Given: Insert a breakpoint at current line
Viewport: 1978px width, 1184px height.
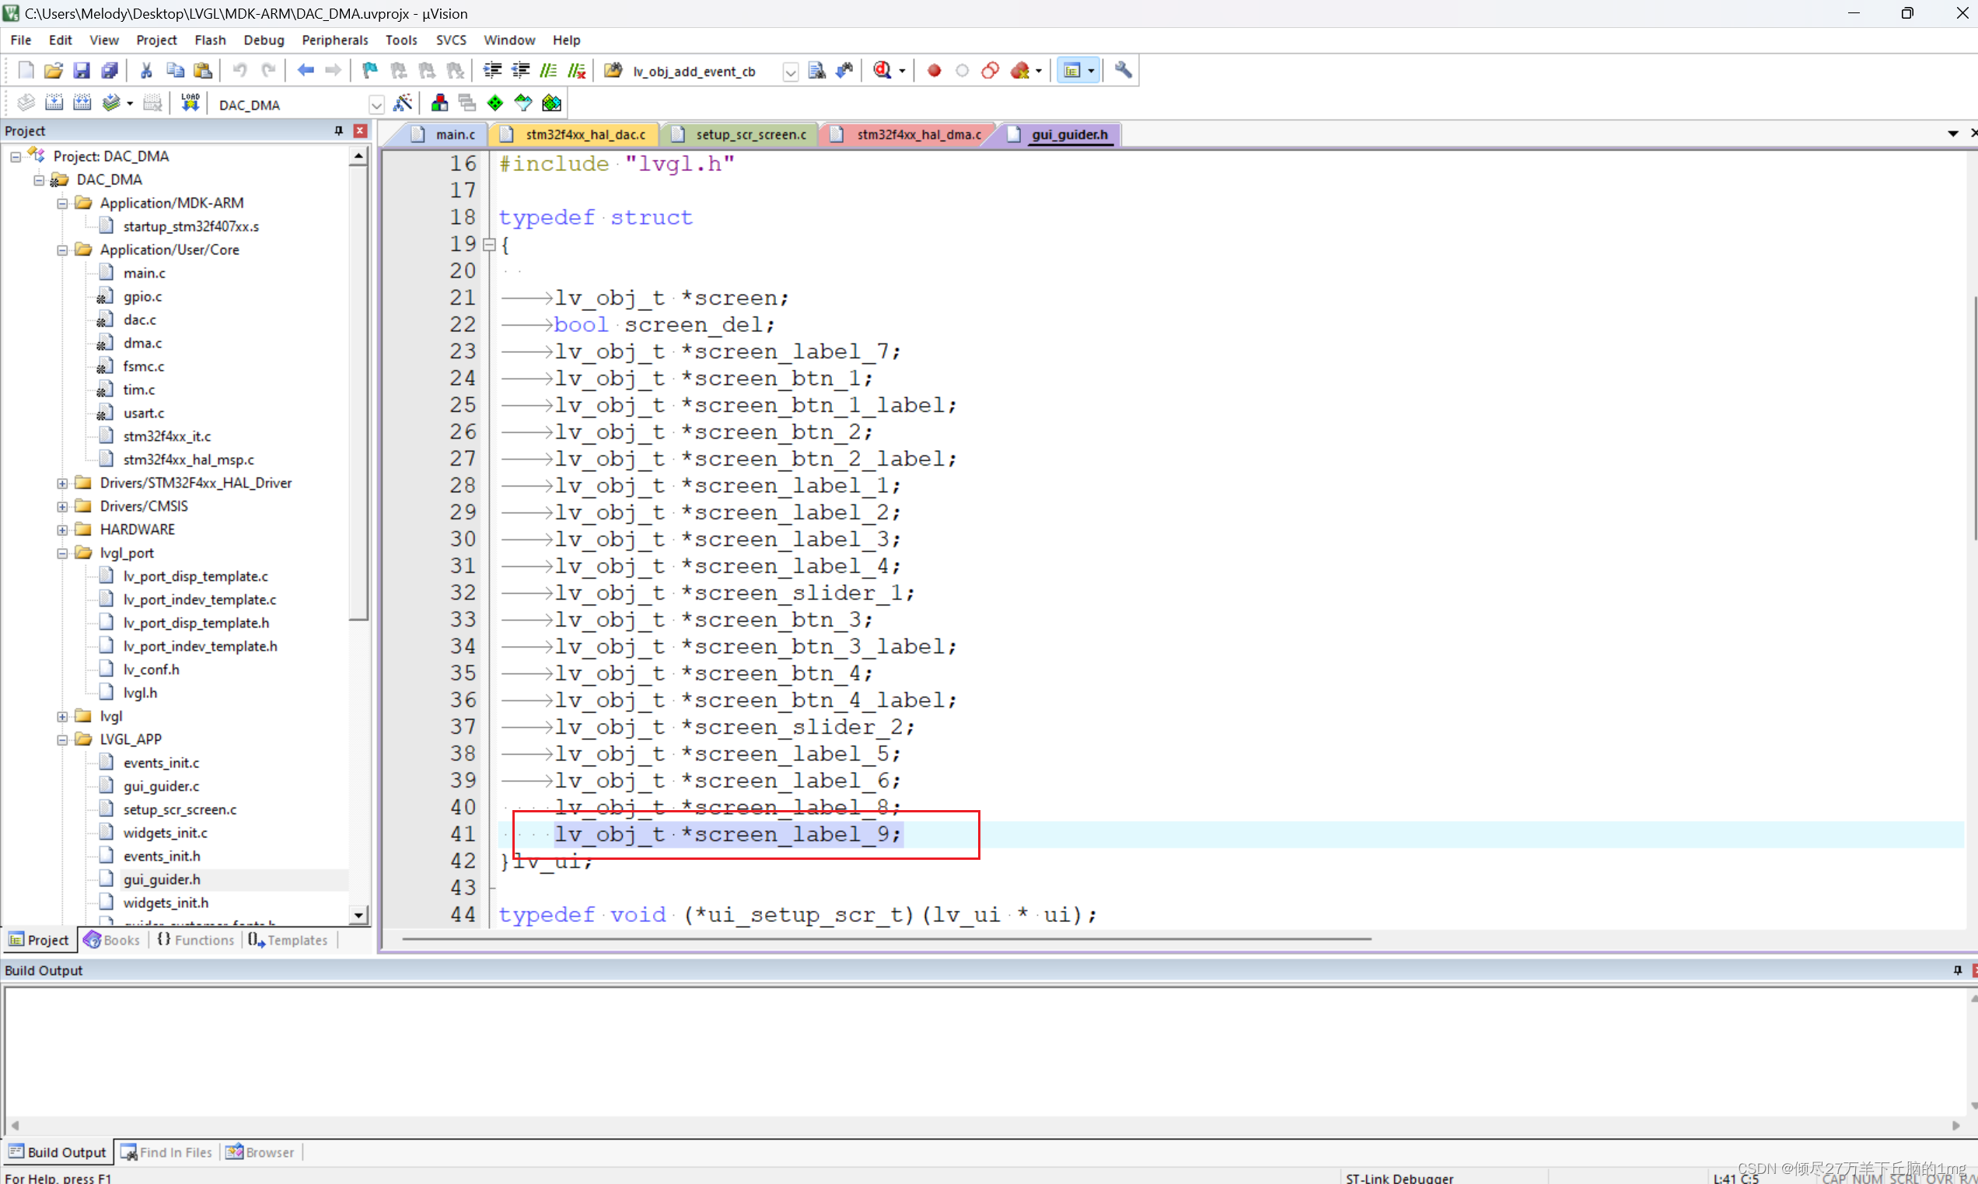Looking at the screenshot, I should (x=934, y=70).
